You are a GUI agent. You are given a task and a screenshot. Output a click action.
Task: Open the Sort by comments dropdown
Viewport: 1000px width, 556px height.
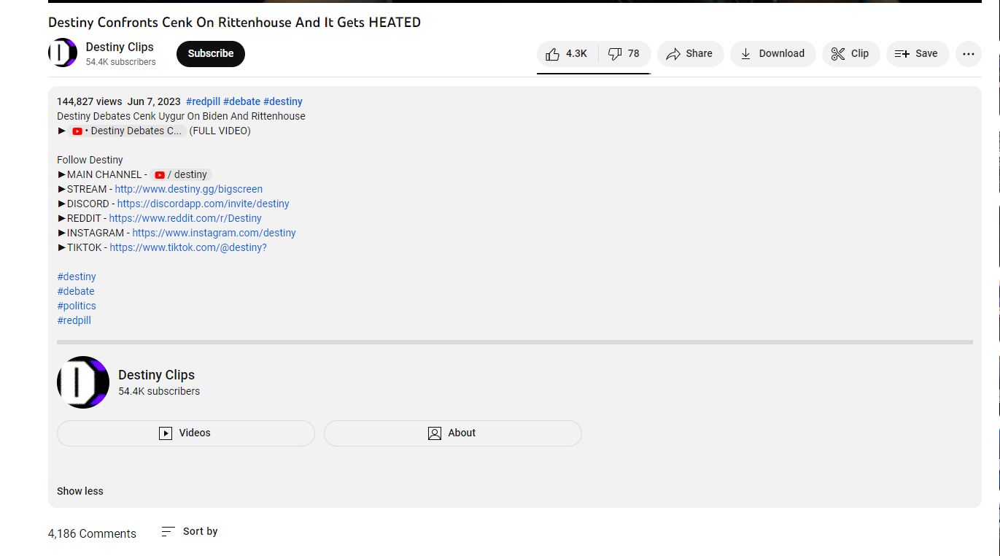click(190, 532)
